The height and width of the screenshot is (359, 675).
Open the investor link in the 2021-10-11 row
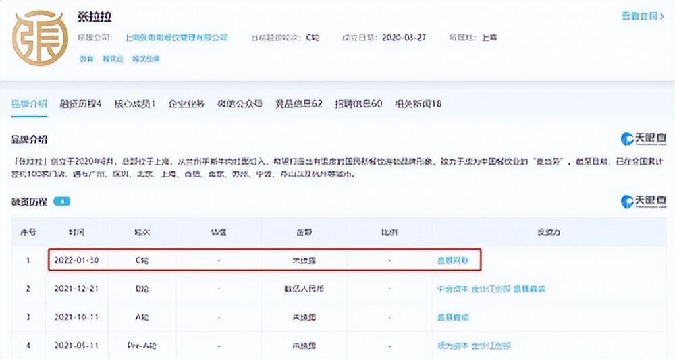453,317
